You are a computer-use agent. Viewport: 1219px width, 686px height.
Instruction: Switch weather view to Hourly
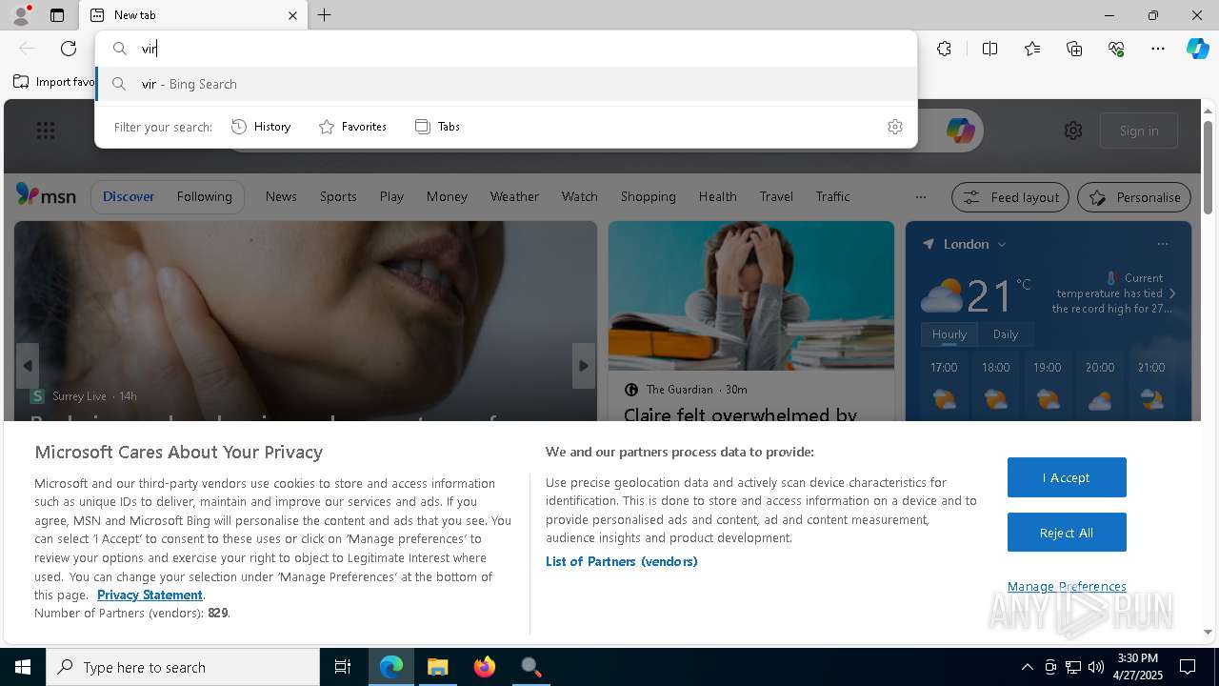tap(949, 334)
